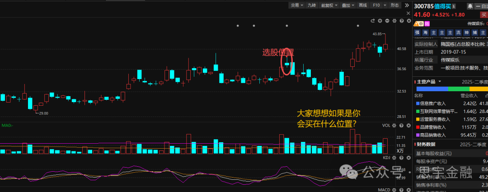
Task: Expand the 主营产品 dropdown arrow
Action: pyautogui.click(x=440, y=81)
